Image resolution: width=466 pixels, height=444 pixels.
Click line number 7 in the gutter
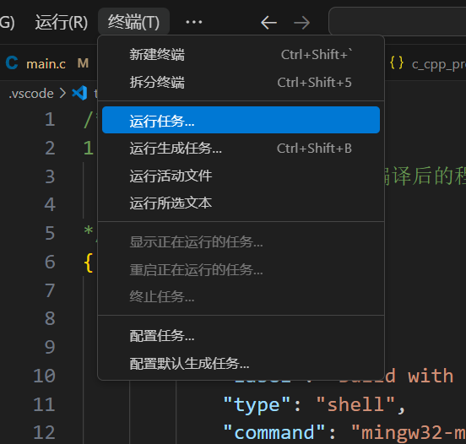click(50, 290)
